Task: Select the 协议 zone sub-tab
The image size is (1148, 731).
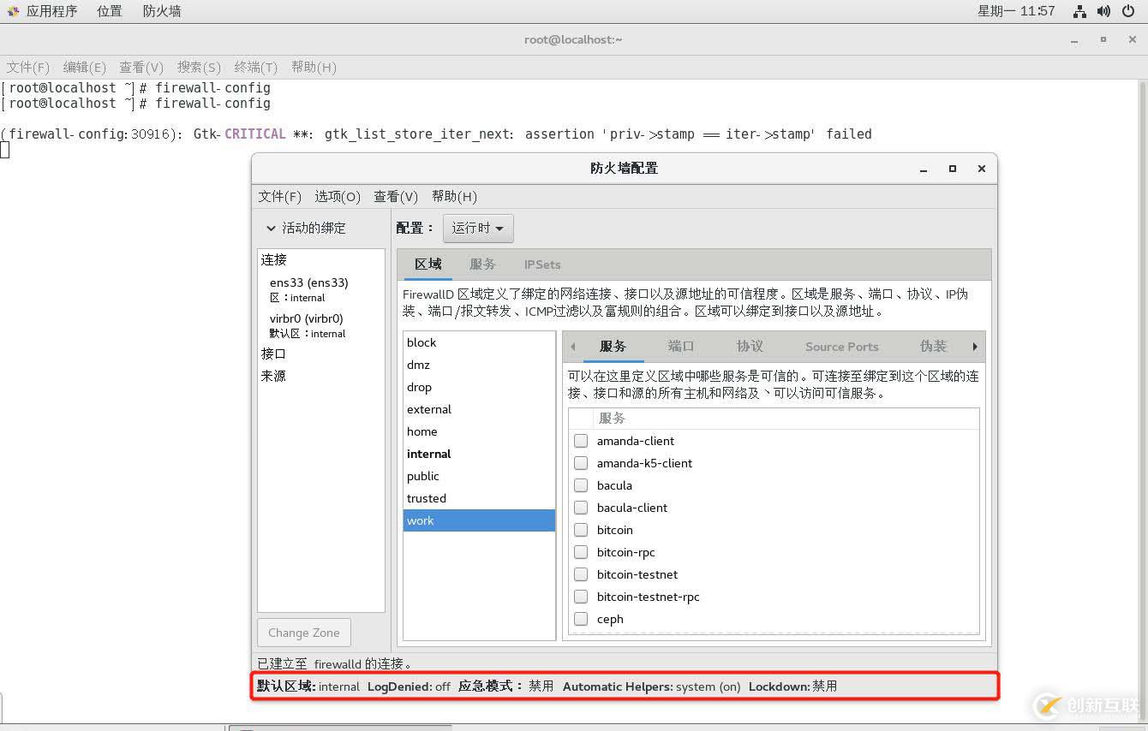Action: tap(750, 346)
